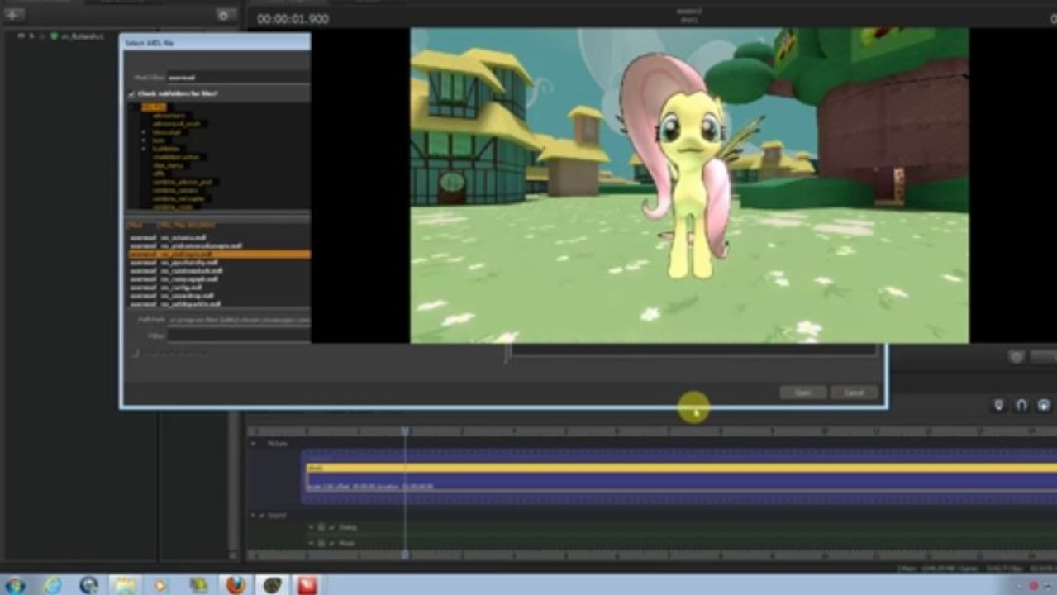Click the red recorder icon in the taskbar
This screenshot has width=1057, height=595.
(307, 585)
